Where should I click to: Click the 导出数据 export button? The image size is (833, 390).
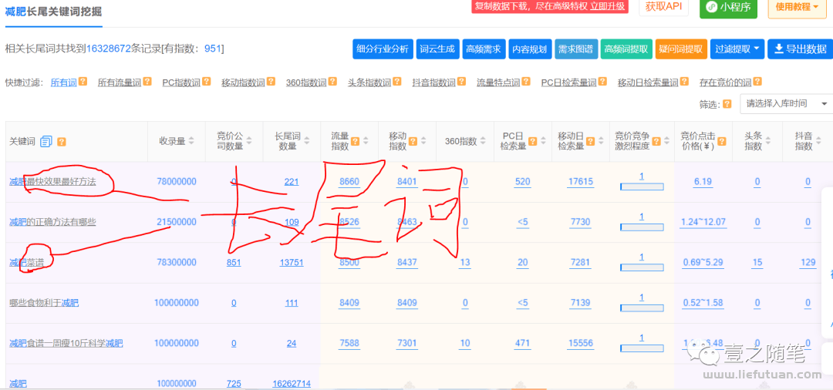800,49
